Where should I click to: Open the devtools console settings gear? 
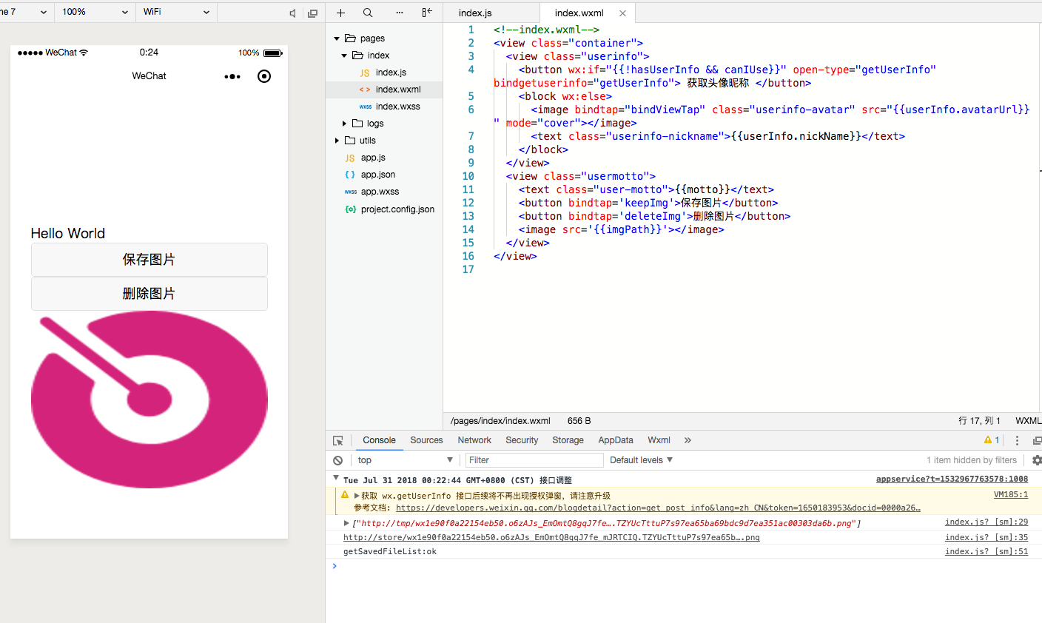(x=1037, y=460)
